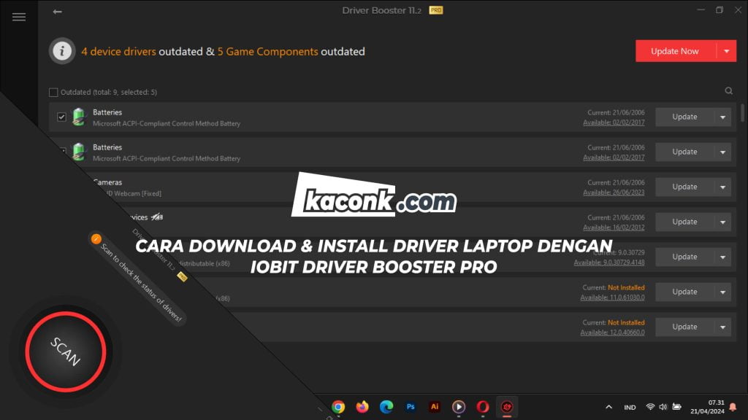Open the Available 16/02/2012 link
Screen dimensions: 748x420
pos(614,227)
